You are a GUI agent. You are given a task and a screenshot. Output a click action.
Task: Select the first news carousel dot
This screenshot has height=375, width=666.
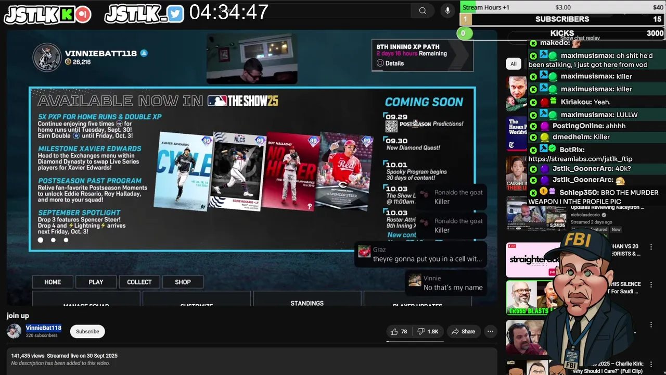pos(41,240)
